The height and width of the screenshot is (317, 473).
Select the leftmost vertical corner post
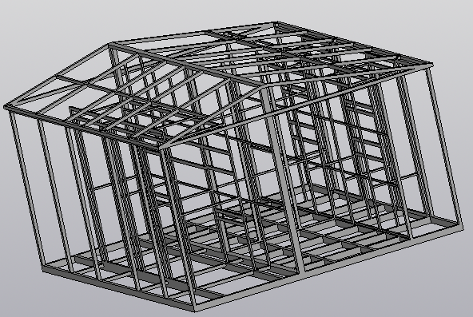click(x=26, y=188)
